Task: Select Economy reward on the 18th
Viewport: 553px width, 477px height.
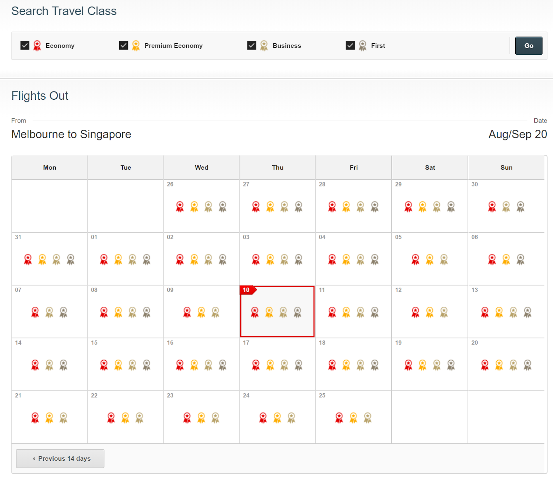Action: tap(332, 365)
